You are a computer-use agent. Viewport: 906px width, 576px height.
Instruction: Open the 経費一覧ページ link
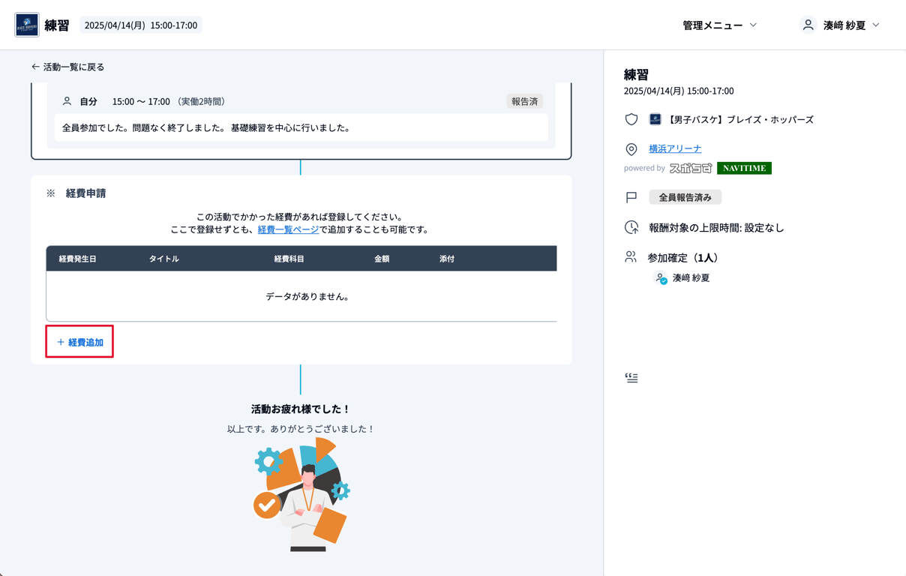(x=288, y=229)
